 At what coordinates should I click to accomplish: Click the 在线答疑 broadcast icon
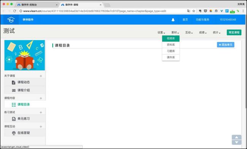pos(14,133)
